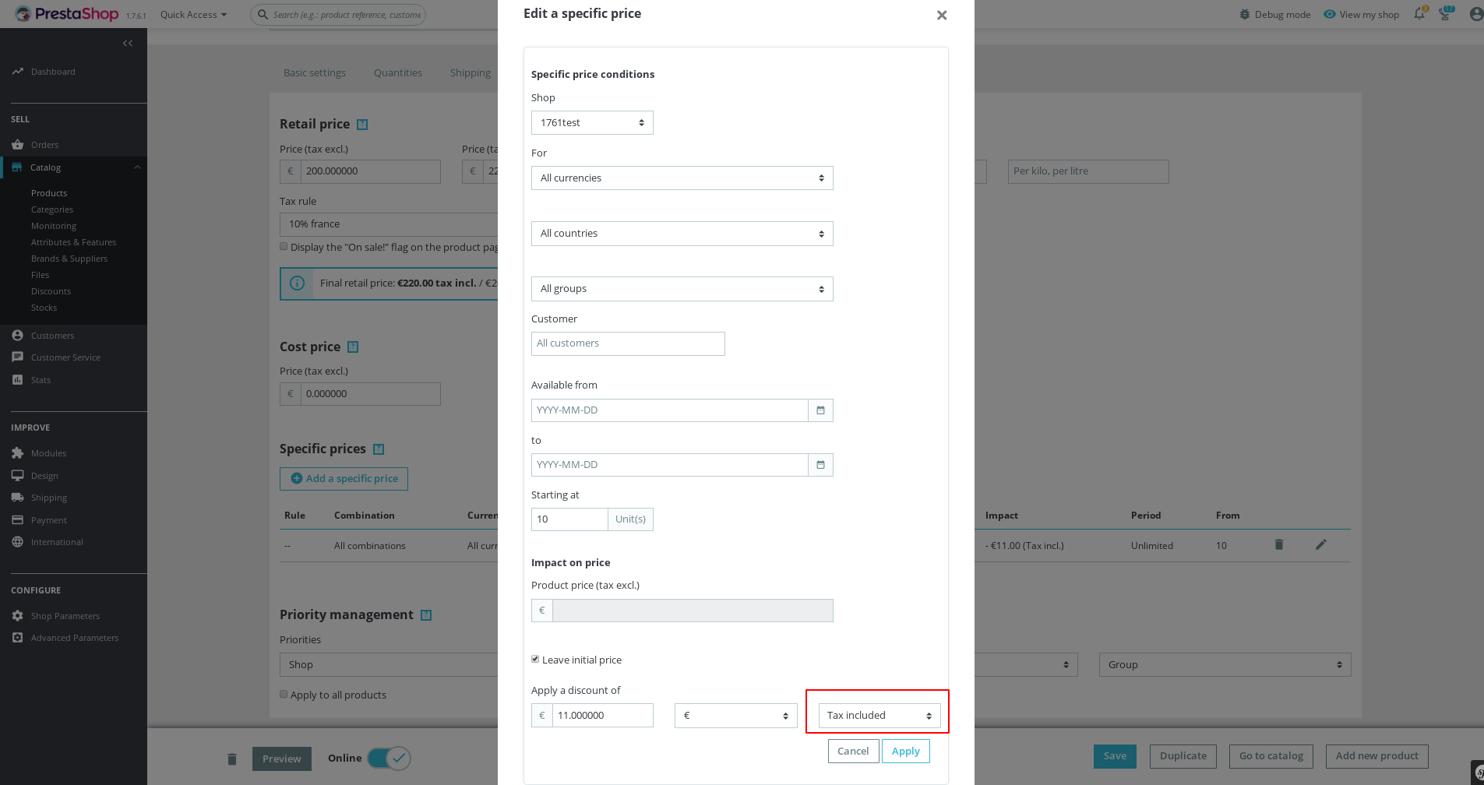Open the trophy gamification icon
Screen dimensions: 1484x785
click(1446, 14)
